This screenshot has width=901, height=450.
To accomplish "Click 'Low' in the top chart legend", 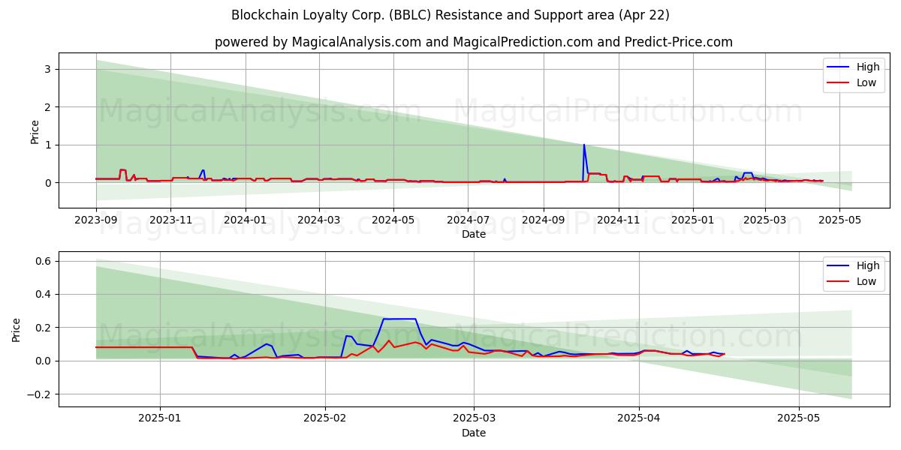I will coord(866,82).
